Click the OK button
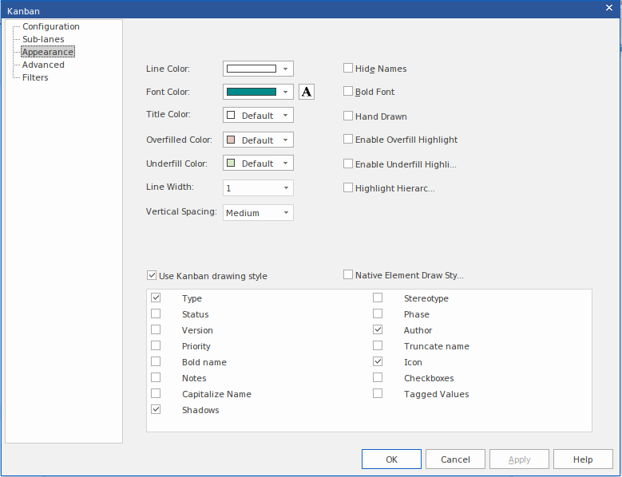 click(x=391, y=459)
